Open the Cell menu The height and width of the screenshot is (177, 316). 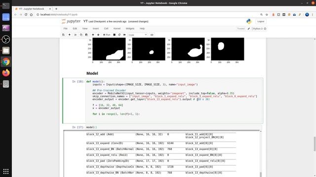(x=106, y=29)
